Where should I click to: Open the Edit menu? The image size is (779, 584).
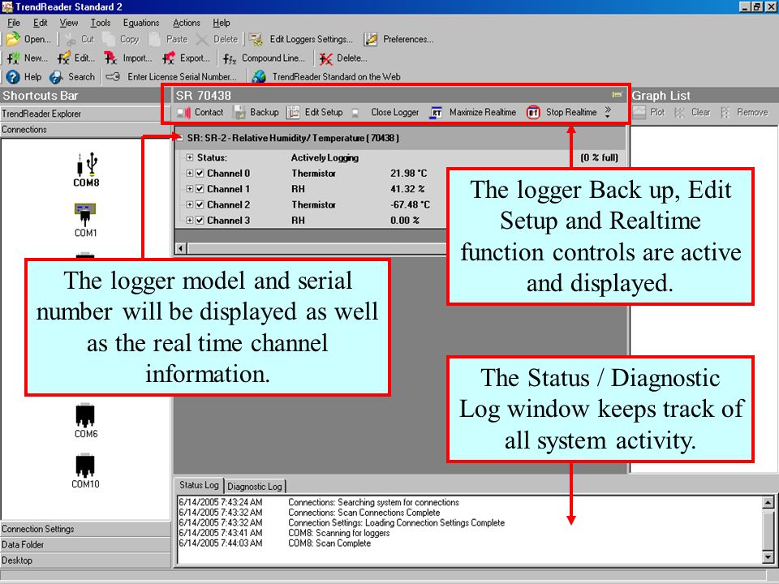[x=41, y=23]
